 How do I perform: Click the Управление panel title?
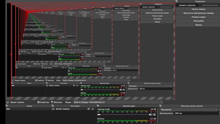tap(200, 1)
